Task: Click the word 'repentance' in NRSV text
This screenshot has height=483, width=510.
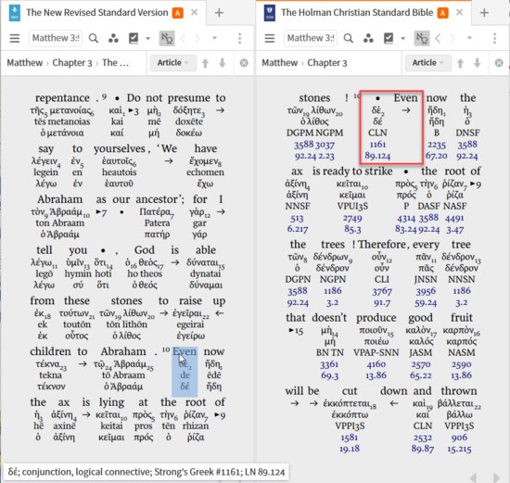Action: coord(62,97)
